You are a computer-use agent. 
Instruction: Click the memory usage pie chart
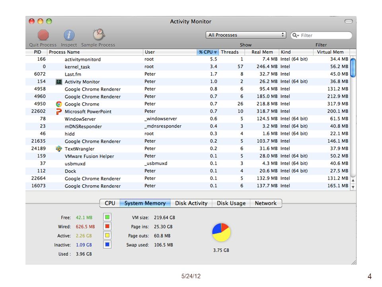tap(221, 232)
